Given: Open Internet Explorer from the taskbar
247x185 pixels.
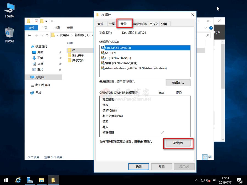Looking at the screenshot, I should pos(18,180).
